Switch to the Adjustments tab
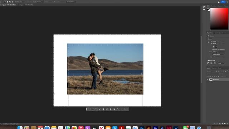 coord(217,33)
